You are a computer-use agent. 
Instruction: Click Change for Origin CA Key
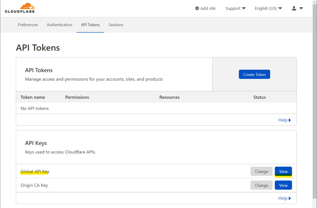(x=261, y=185)
